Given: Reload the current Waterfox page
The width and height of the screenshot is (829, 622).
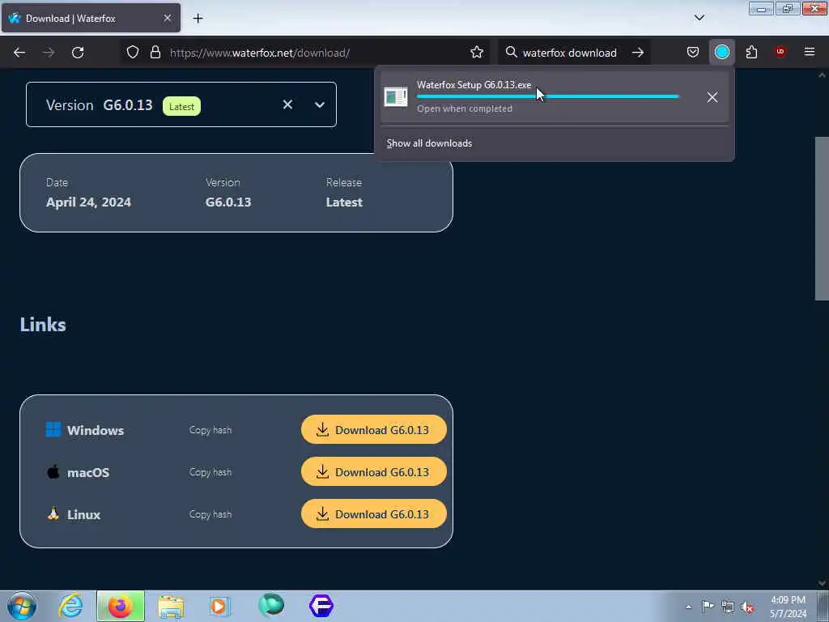Looking at the screenshot, I should [x=78, y=53].
